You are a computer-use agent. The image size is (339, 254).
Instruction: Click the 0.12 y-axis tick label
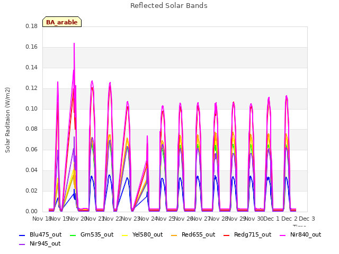click(32, 88)
